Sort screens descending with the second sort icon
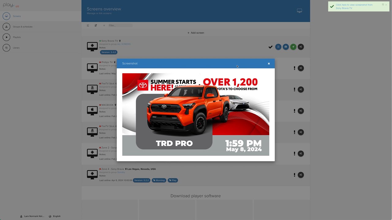Image resolution: width=392 pixels, height=220 pixels. [x=96, y=25]
